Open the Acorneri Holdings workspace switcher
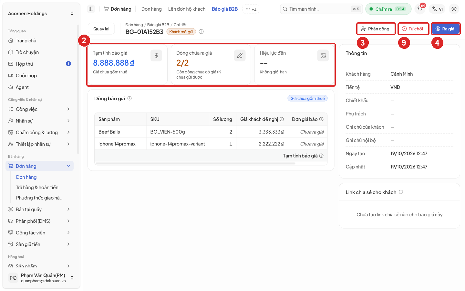 (x=41, y=14)
